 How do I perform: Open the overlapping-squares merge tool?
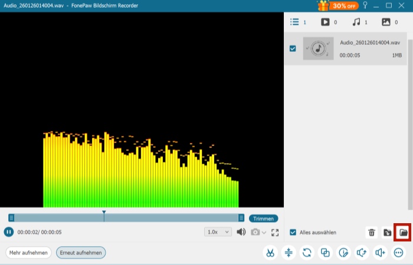(x=325, y=253)
